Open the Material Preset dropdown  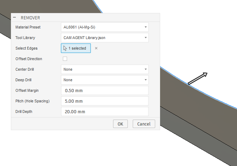pyautogui.click(x=105, y=27)
